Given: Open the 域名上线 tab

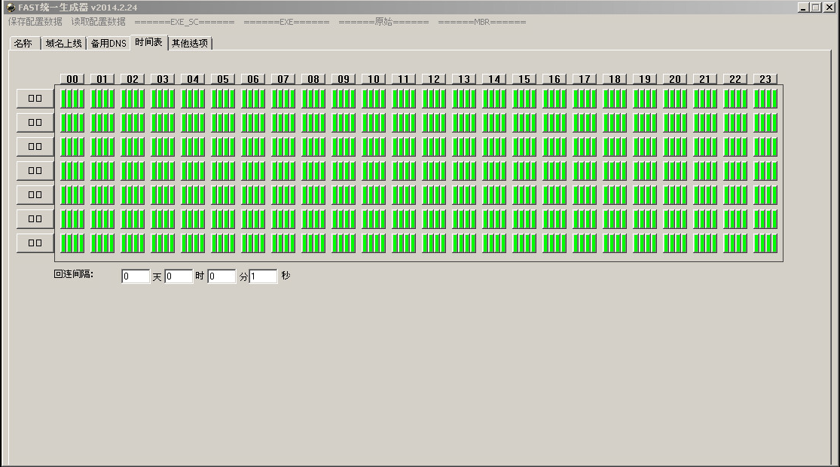Looking at the screenshot, I should pos(63,44).
